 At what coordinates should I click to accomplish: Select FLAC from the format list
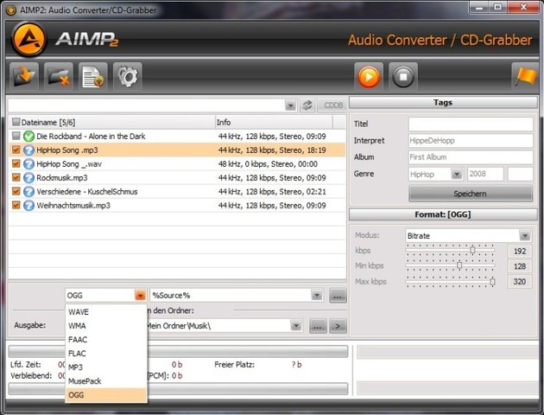coord(78,353)
